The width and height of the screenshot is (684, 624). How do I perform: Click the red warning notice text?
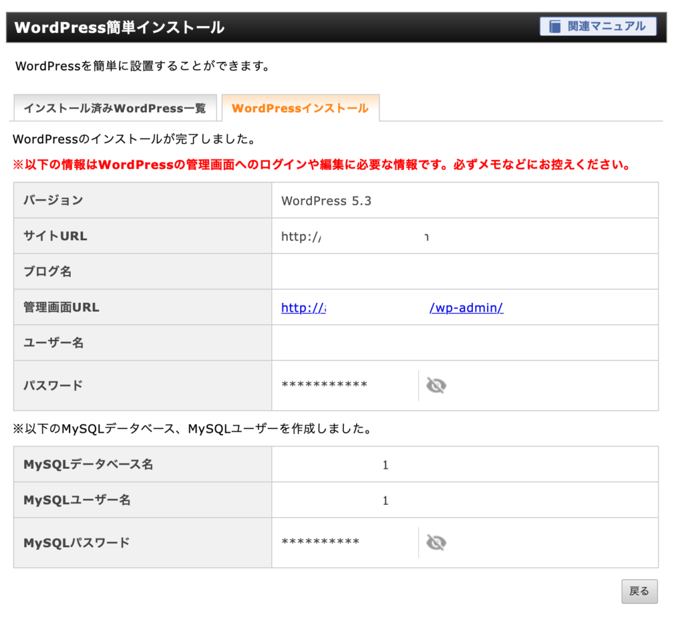[x=322, y=165]
